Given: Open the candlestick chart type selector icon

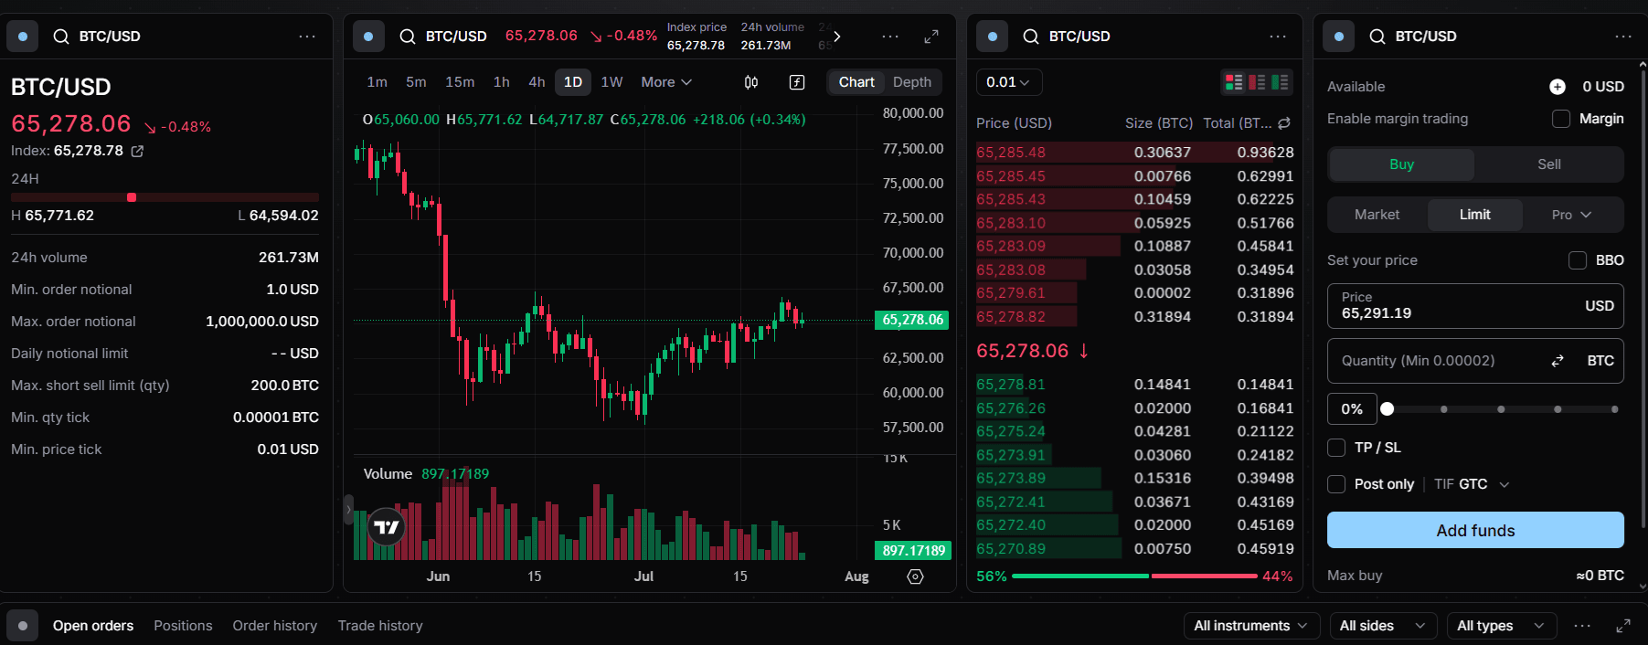Looking at the screenshot, I should click(x=751, y=82).
